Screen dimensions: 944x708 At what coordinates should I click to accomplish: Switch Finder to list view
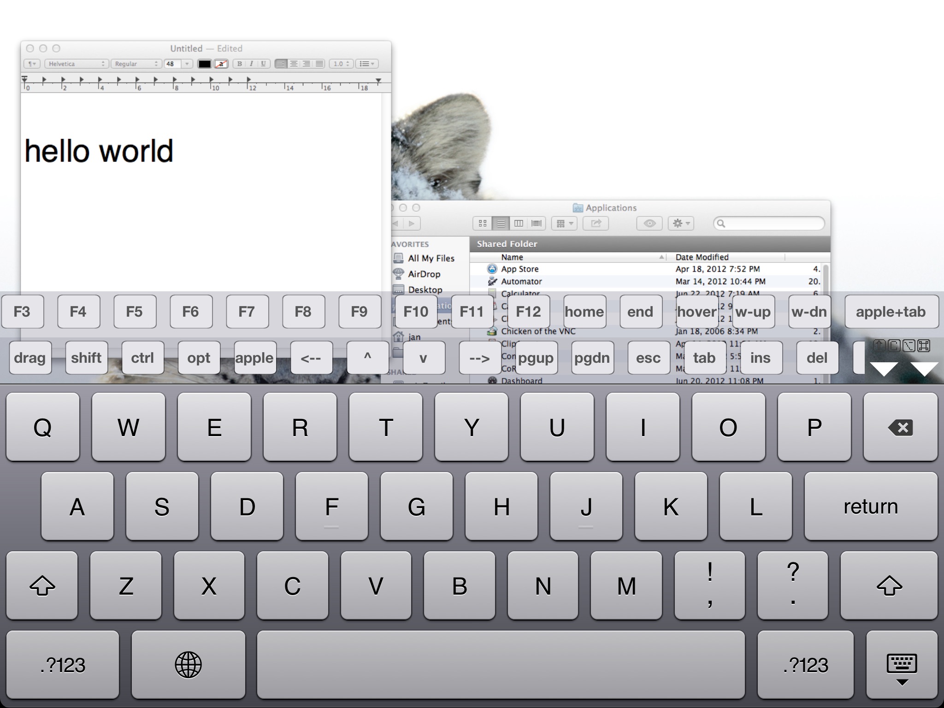click(501, 224)
